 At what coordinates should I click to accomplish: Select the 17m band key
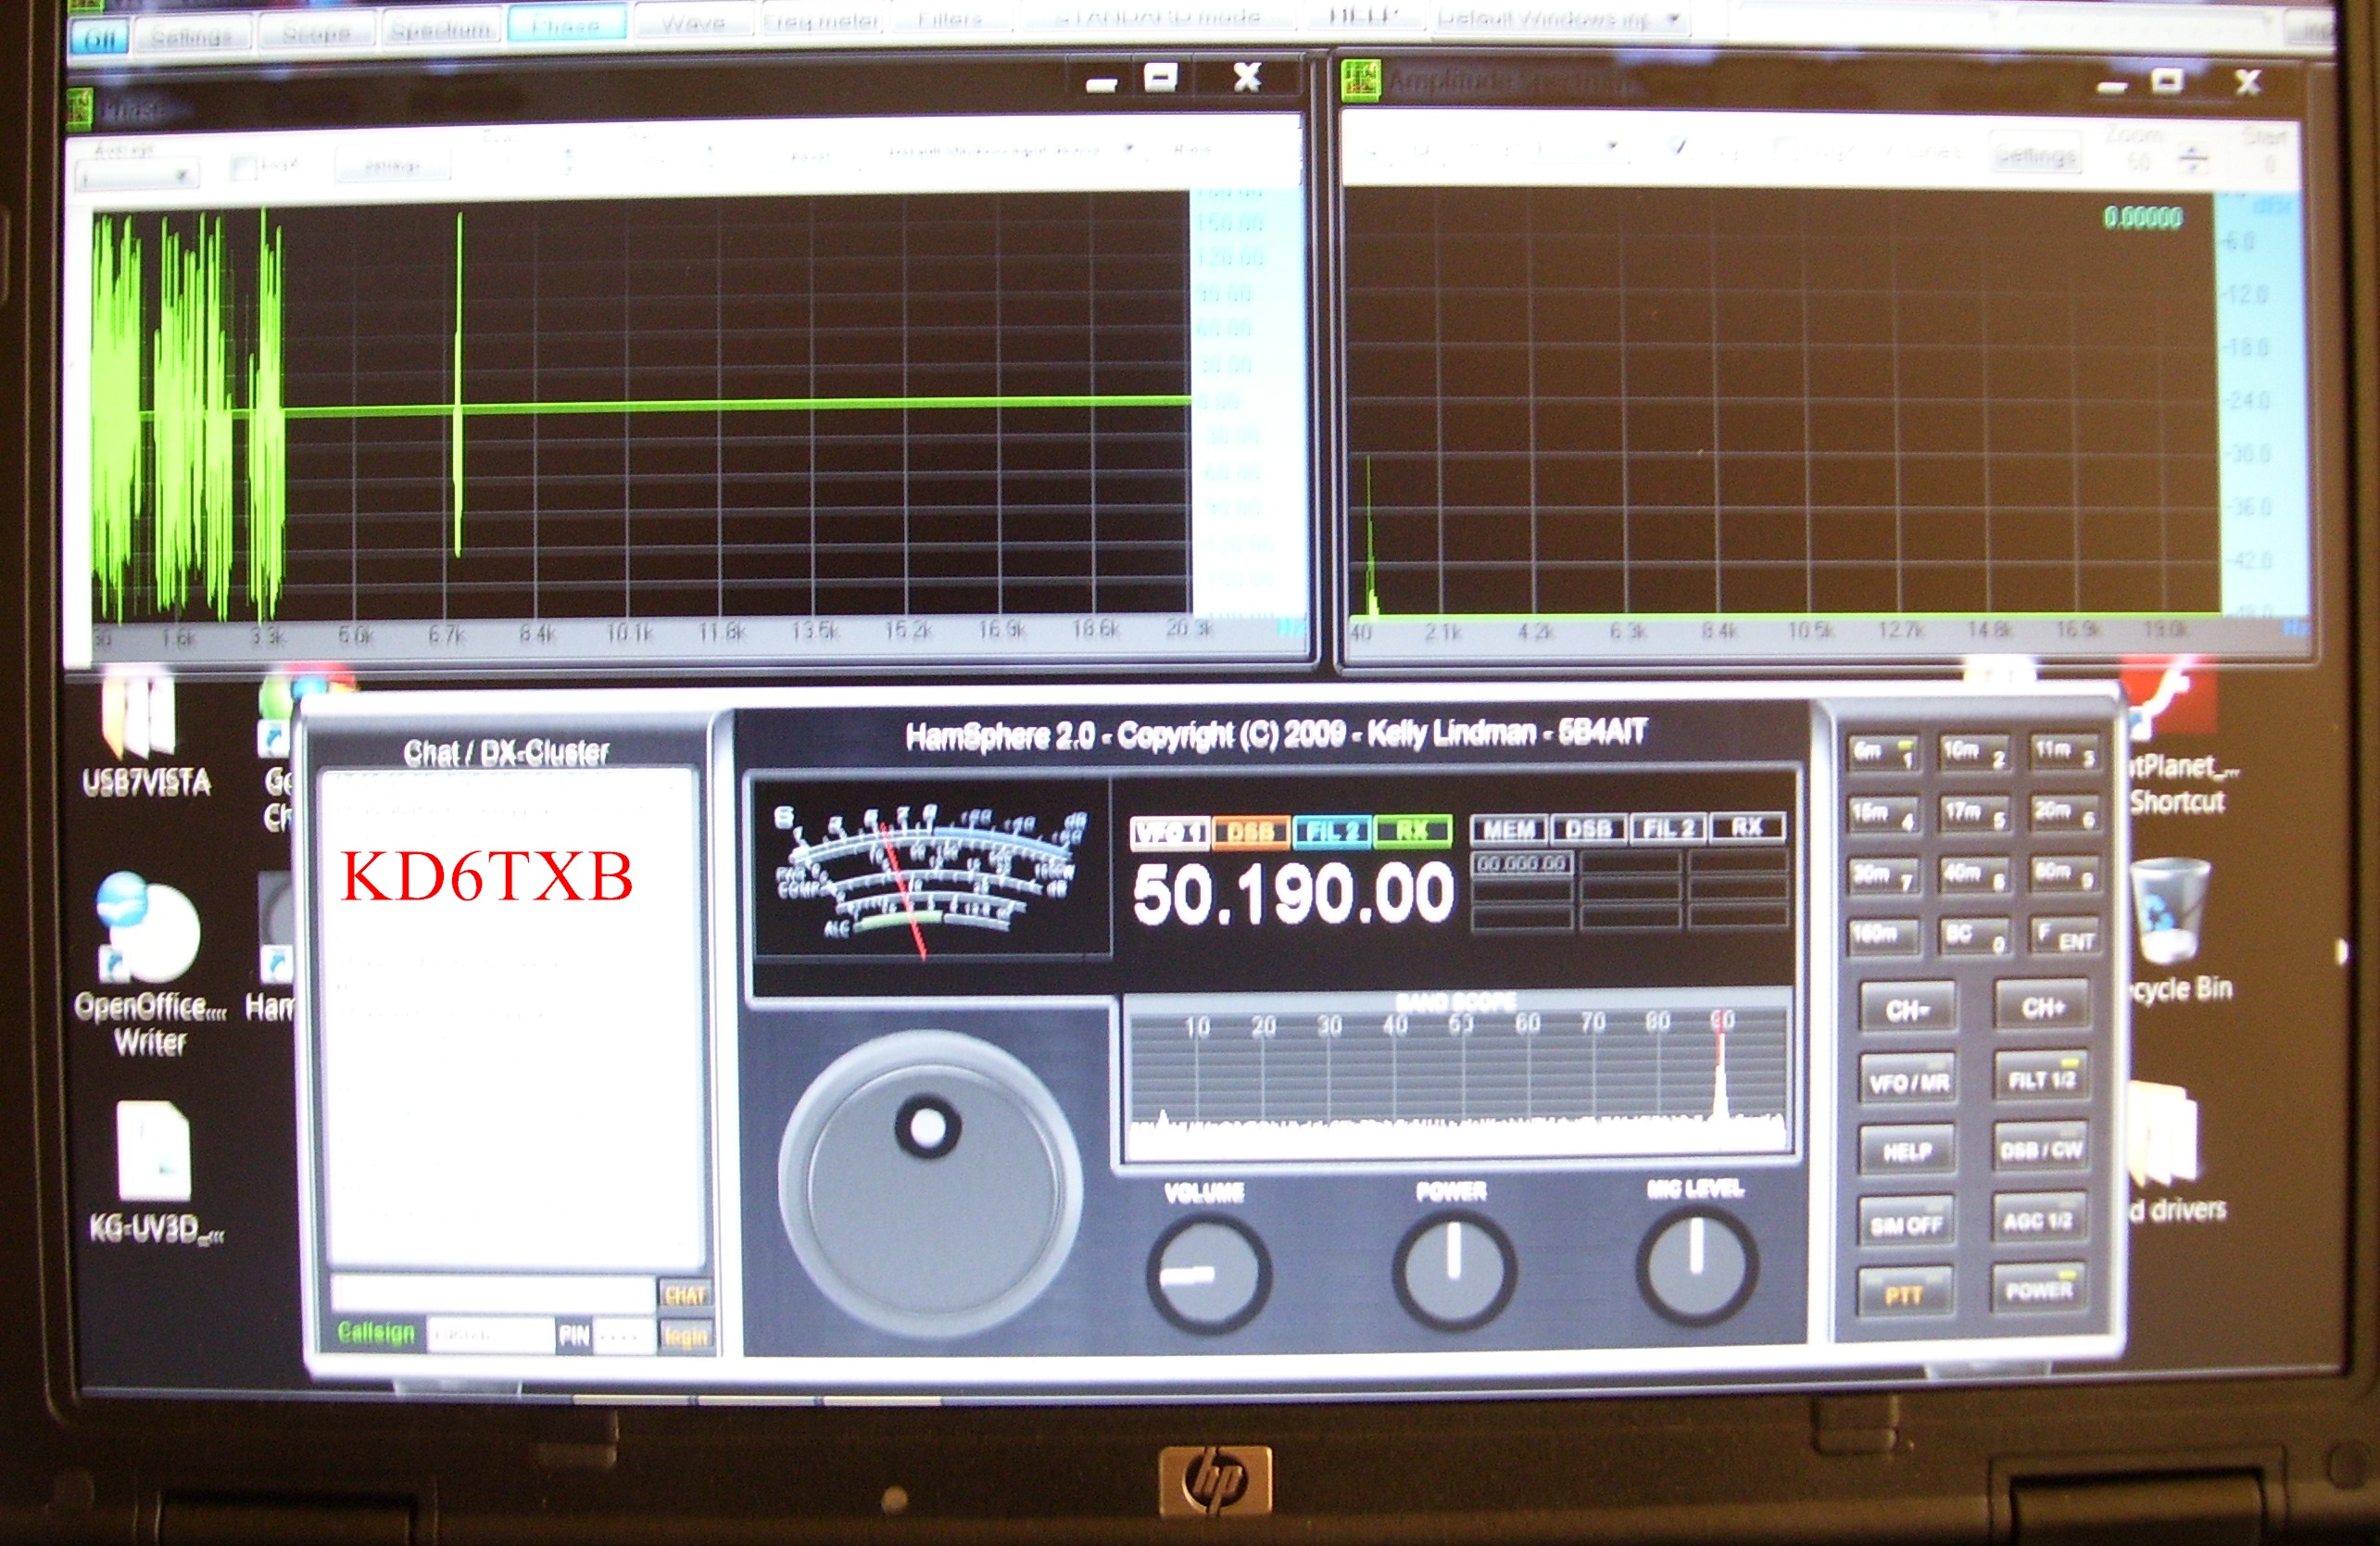tap(1973, 814)
